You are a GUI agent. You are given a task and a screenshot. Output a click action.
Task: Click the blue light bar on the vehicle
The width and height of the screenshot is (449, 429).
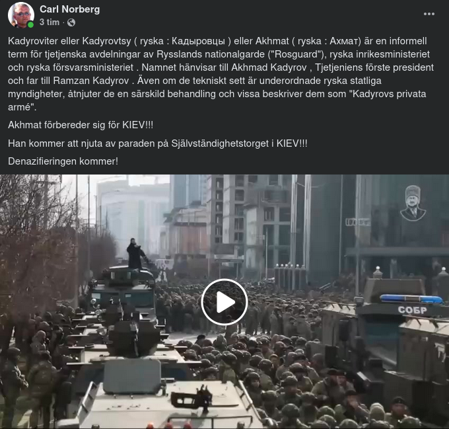click(411, 299)
